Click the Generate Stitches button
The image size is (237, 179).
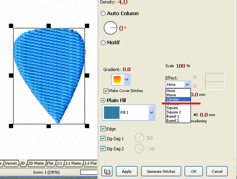point(161,171)
